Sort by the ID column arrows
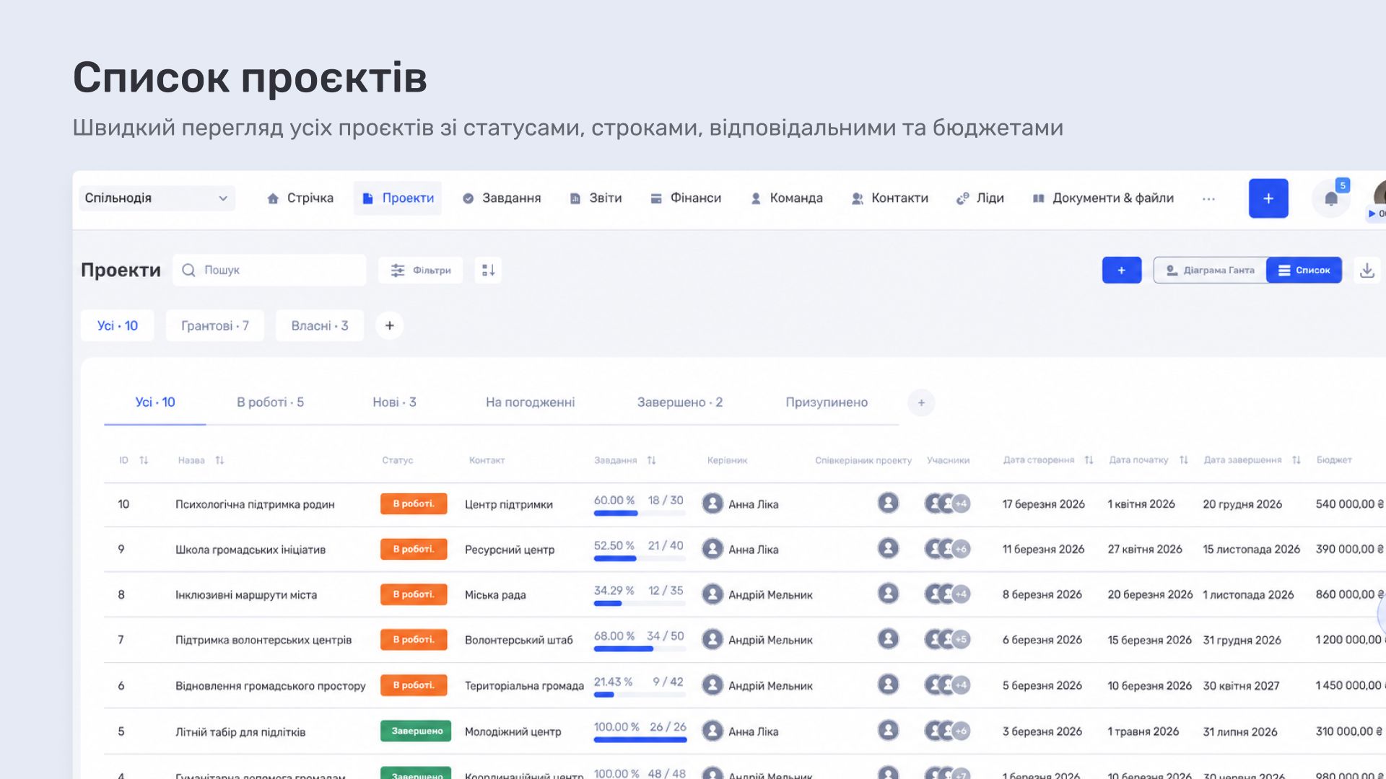Image resolution: width=1386 pixels, height=779 pixels. tap(144, 460)
